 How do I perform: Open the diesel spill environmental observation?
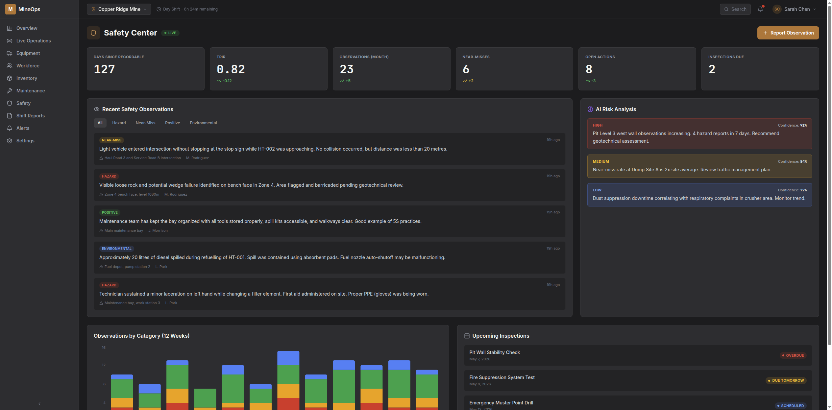(x=330, y=258)
